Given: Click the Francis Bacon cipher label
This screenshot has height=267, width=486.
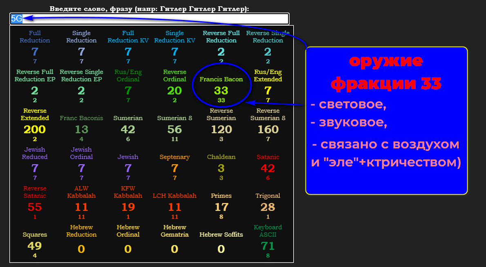Looking at the screenshot, I should point(221,79).
